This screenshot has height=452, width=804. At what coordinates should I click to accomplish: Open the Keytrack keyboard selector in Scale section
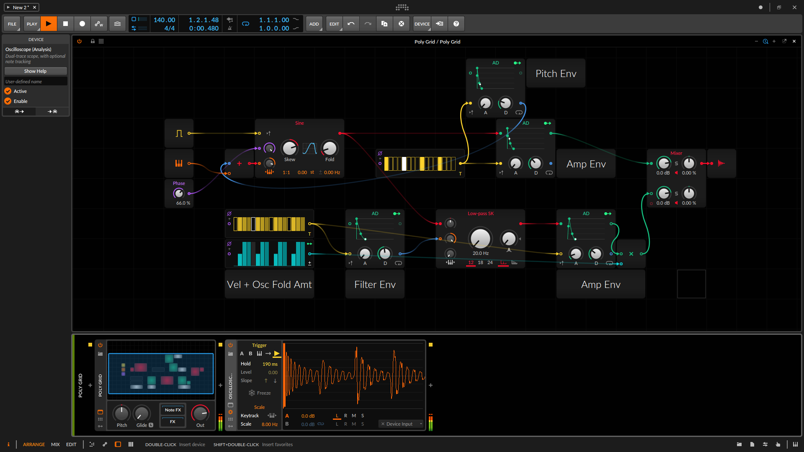(x=272, y=415)
